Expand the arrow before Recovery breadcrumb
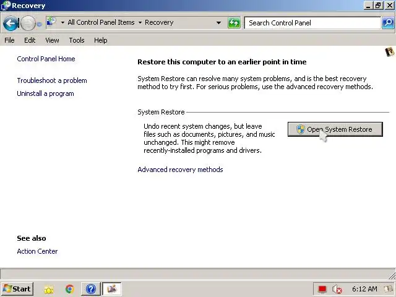Image resolution: width=396 pixels, height=297 pixels. click(140, 22)
